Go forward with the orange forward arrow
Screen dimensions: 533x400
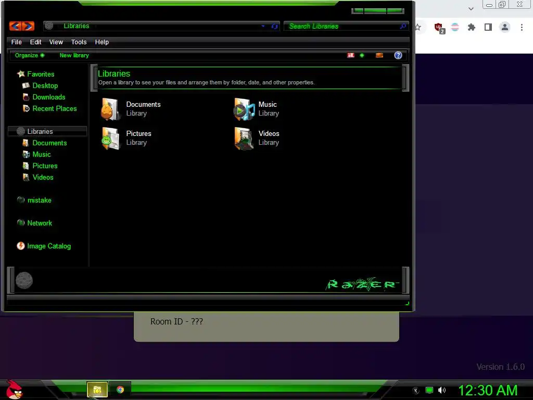click(28, 26)
